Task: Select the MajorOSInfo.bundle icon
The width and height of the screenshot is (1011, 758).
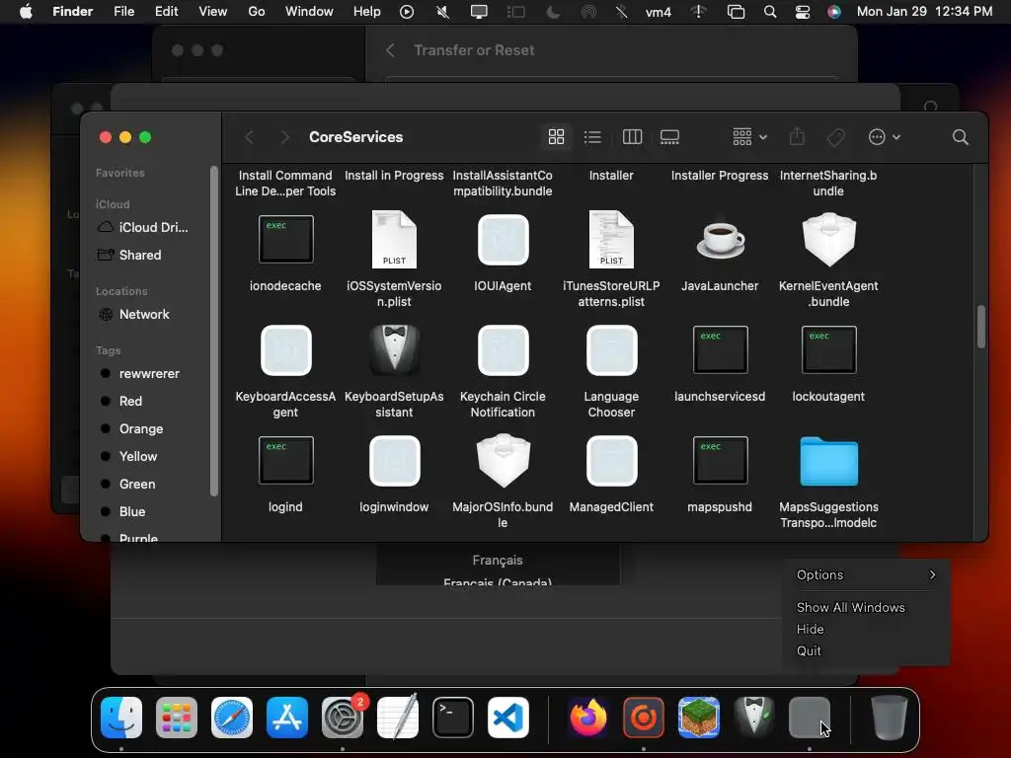Action: pos(503,461)
